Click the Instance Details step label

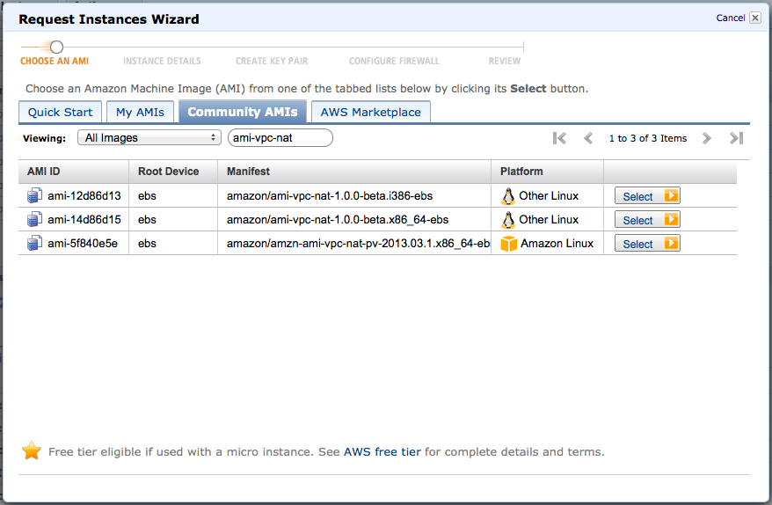[x=162, y=61]
